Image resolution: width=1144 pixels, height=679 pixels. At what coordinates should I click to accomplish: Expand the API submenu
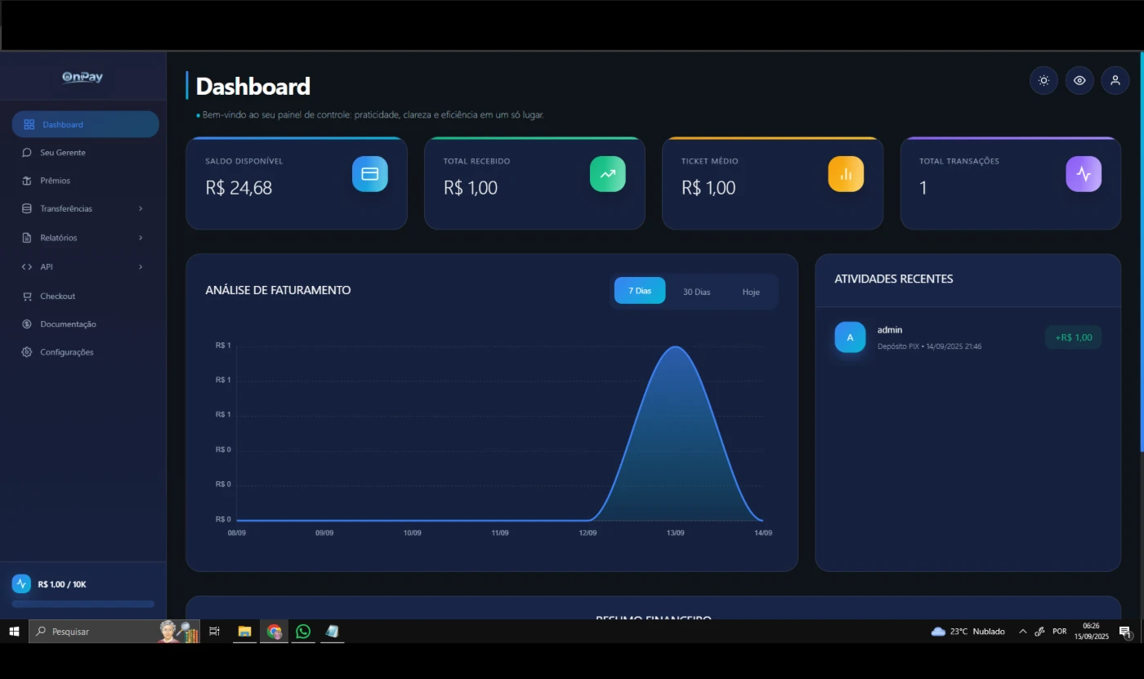82,267
